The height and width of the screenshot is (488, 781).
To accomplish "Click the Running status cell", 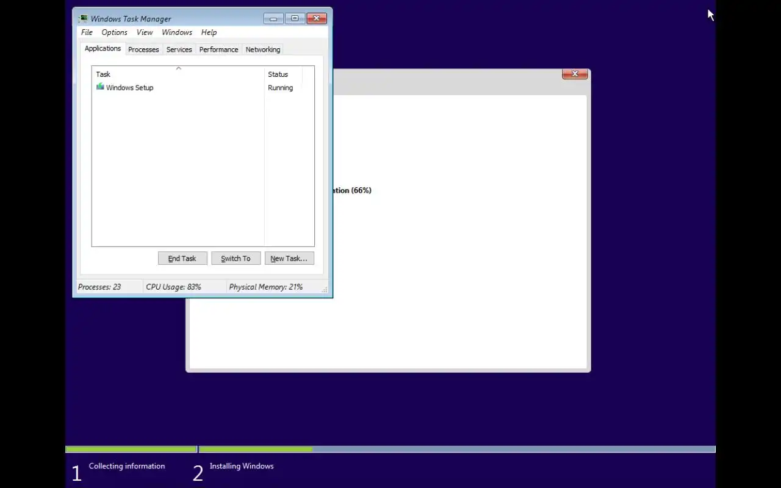I will click(x=280, y=87).
